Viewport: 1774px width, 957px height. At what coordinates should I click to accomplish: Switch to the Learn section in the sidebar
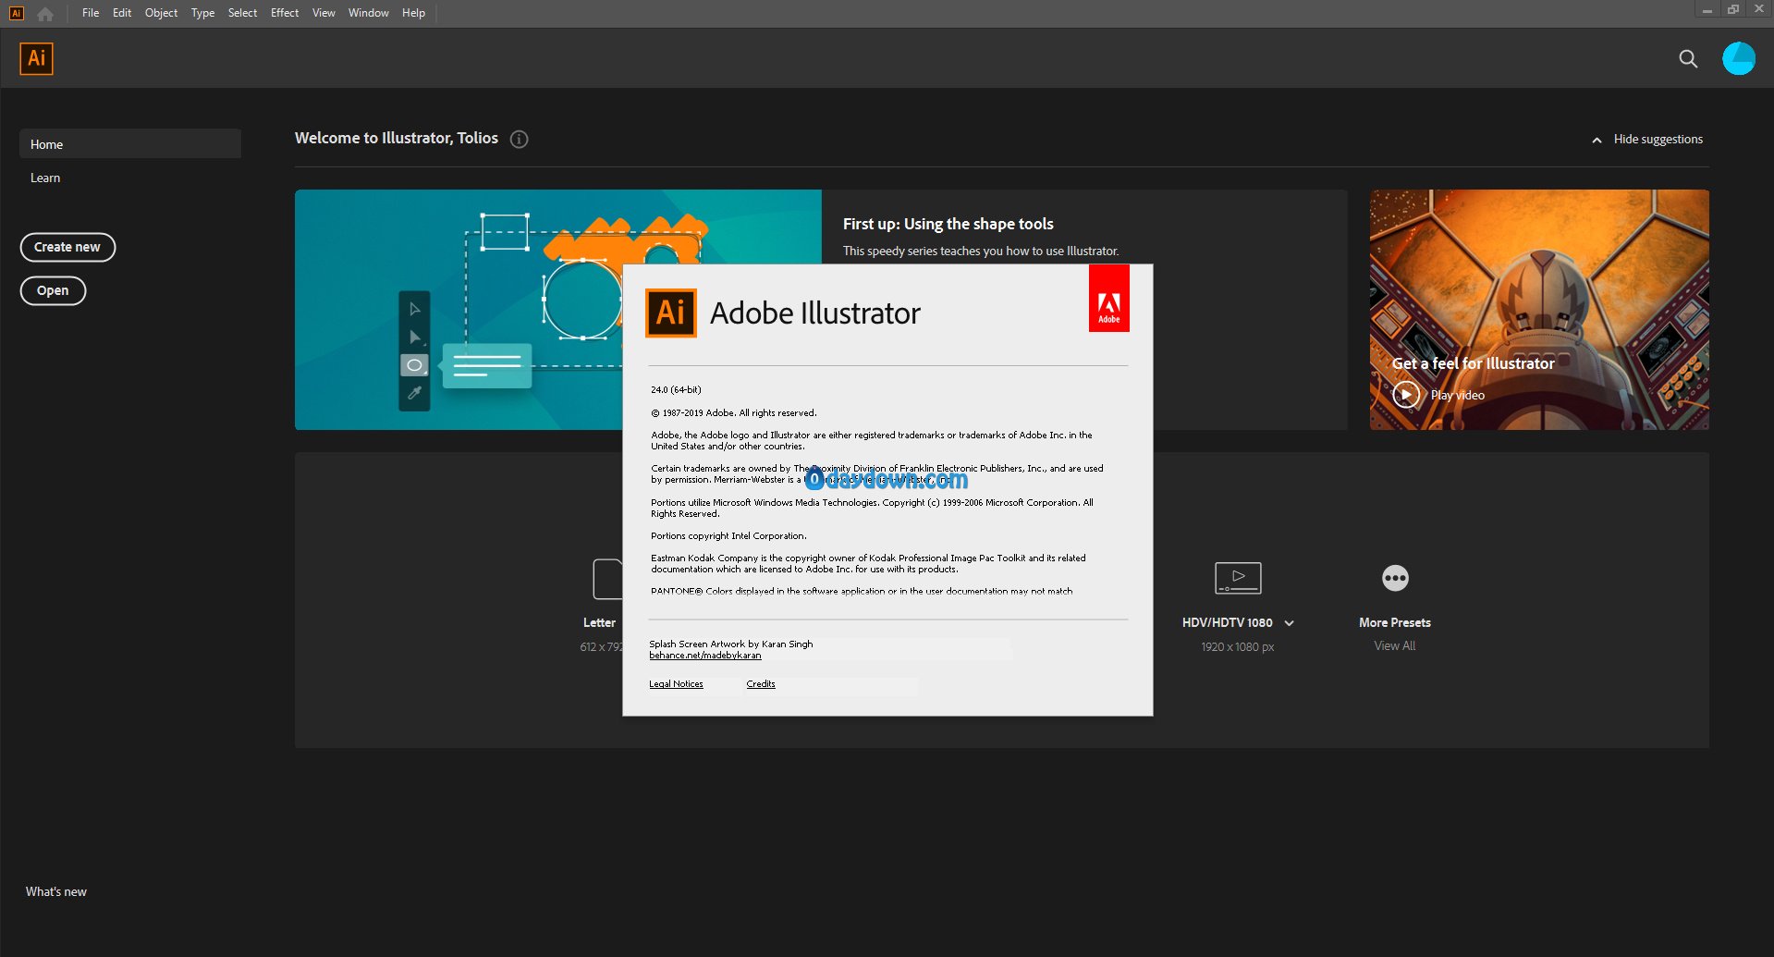click(45, 178)
